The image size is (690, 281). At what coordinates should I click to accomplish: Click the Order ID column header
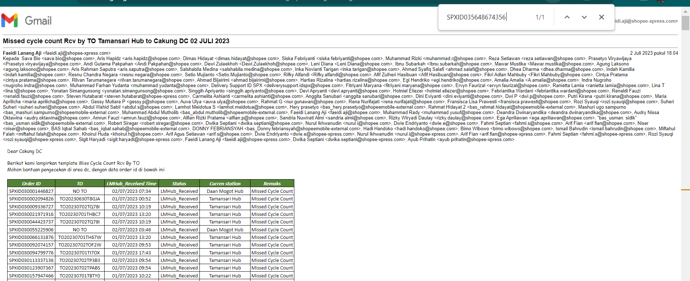31,183
